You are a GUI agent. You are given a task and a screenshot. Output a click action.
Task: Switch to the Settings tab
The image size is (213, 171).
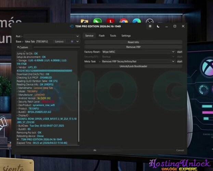126,36
